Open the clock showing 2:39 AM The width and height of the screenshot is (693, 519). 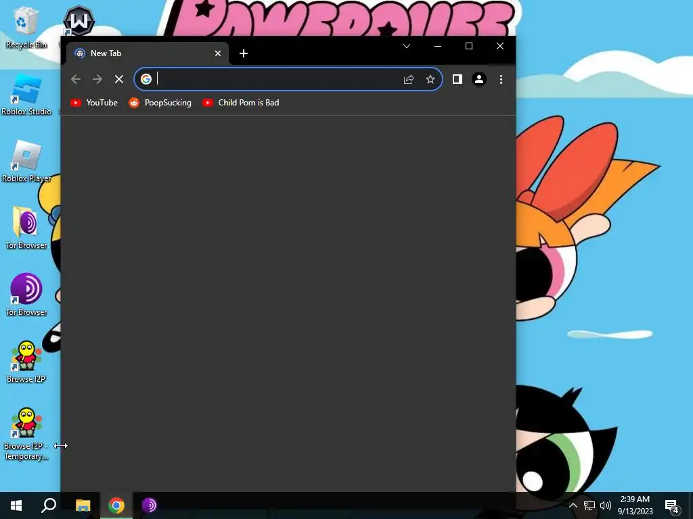635,505
